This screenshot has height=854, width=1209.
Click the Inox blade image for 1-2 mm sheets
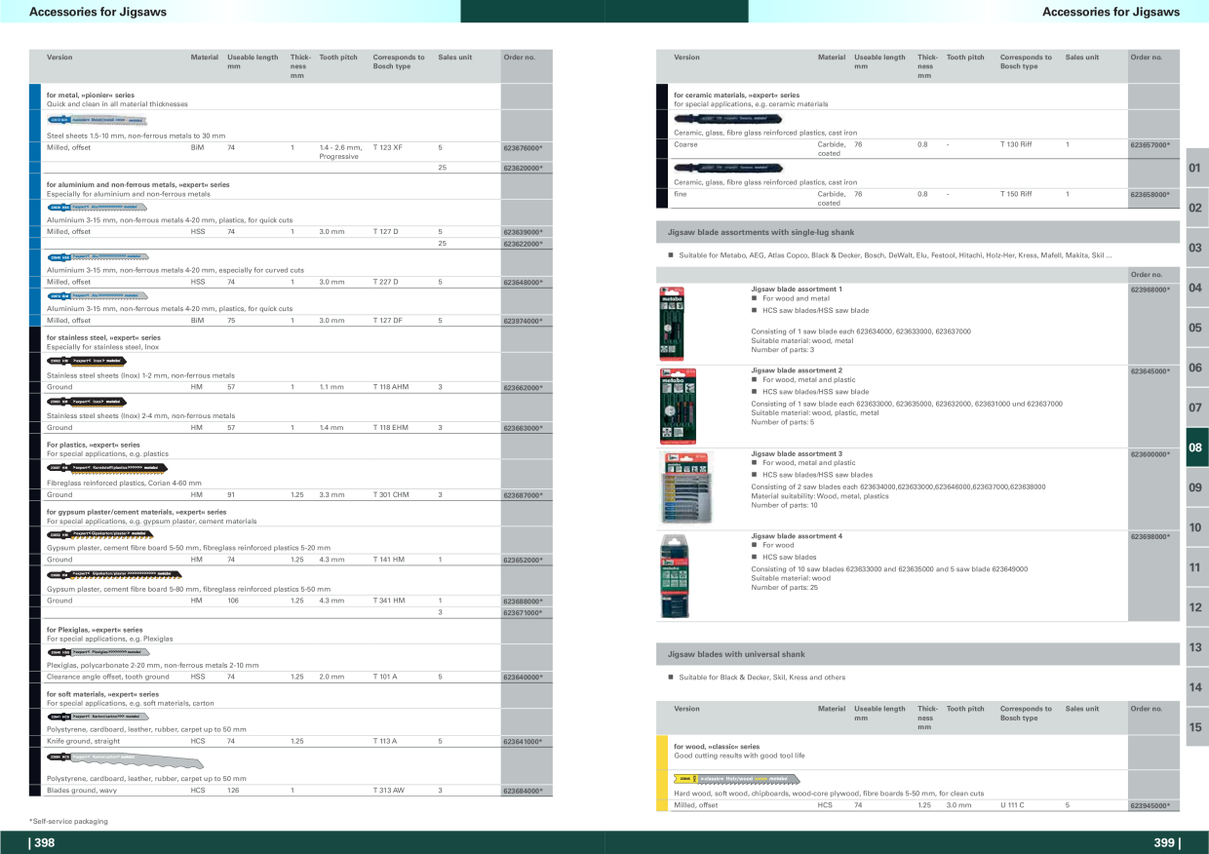click(87, 361)
